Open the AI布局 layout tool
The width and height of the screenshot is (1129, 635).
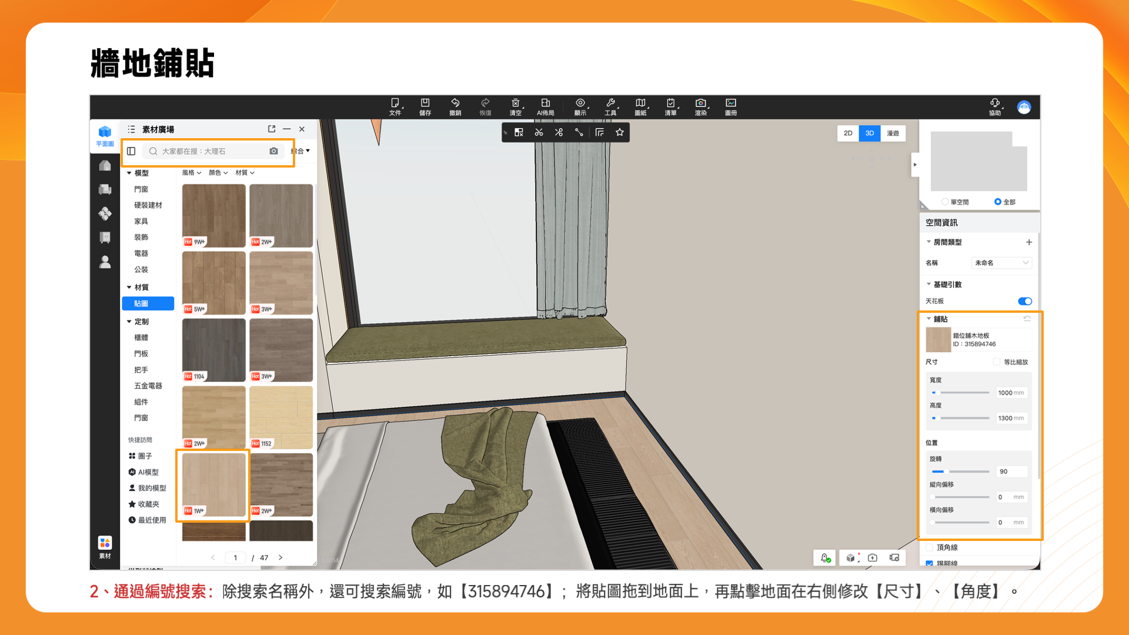tap(545, 106)
